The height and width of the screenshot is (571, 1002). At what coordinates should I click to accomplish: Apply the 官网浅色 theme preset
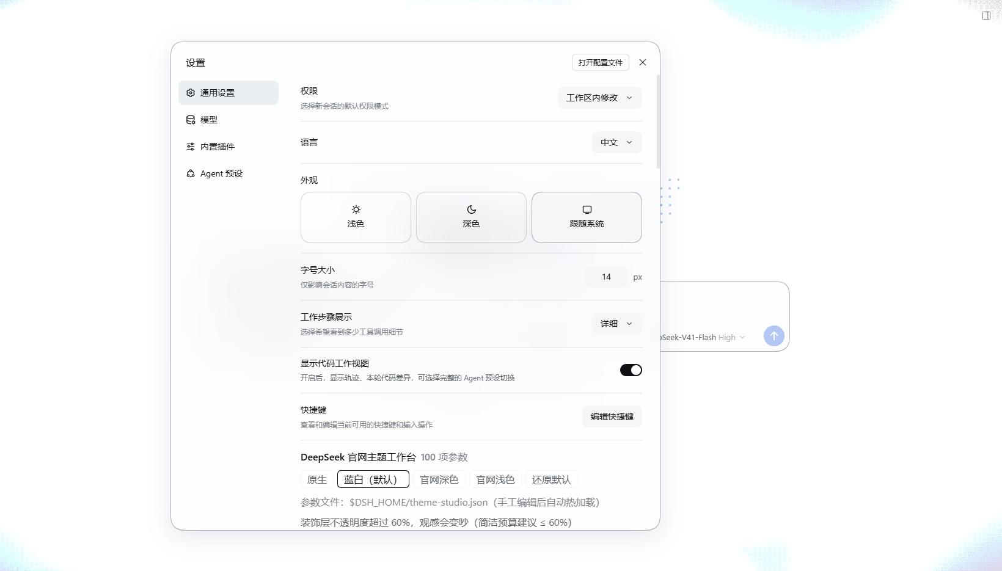coord(496,479)
